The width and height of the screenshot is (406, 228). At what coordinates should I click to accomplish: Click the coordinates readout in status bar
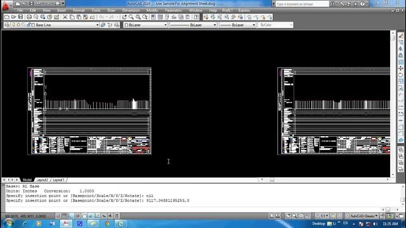tap(25, 216)
